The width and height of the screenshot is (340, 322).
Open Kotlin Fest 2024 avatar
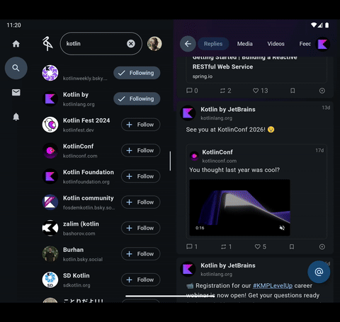[x=50, y=125]
